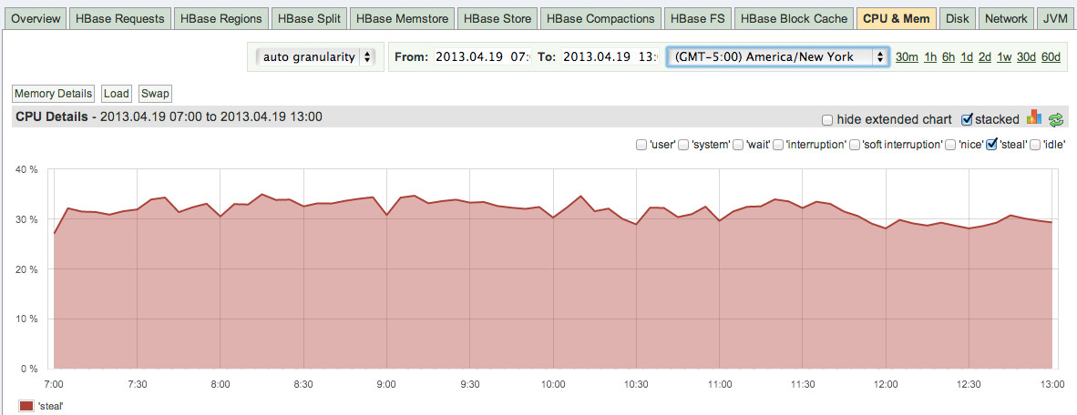The image size is (1077, 415).
Task: Enable the 'idle' series checkbox
Action: tap(1034, 145)
